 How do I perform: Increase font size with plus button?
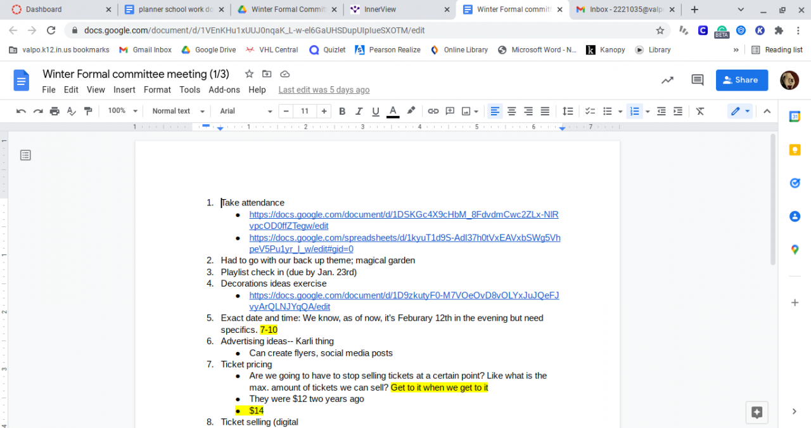324,111
